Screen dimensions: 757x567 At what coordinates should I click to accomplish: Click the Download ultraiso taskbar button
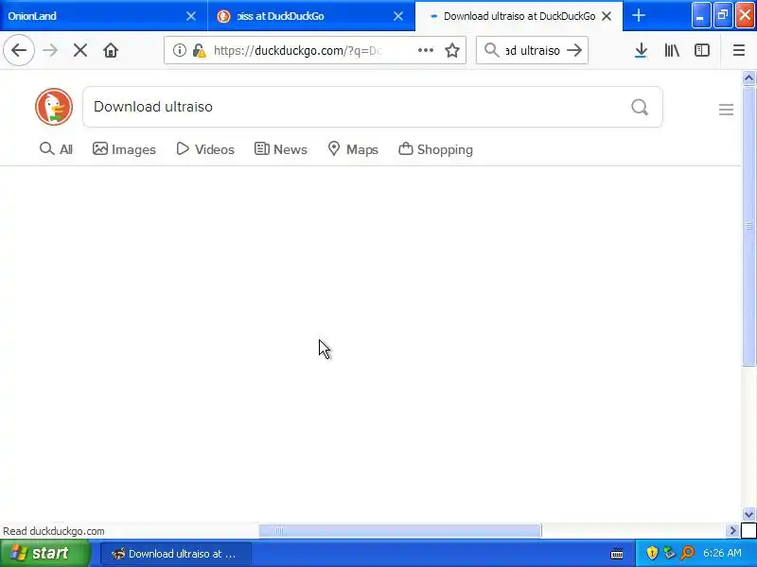176,554
